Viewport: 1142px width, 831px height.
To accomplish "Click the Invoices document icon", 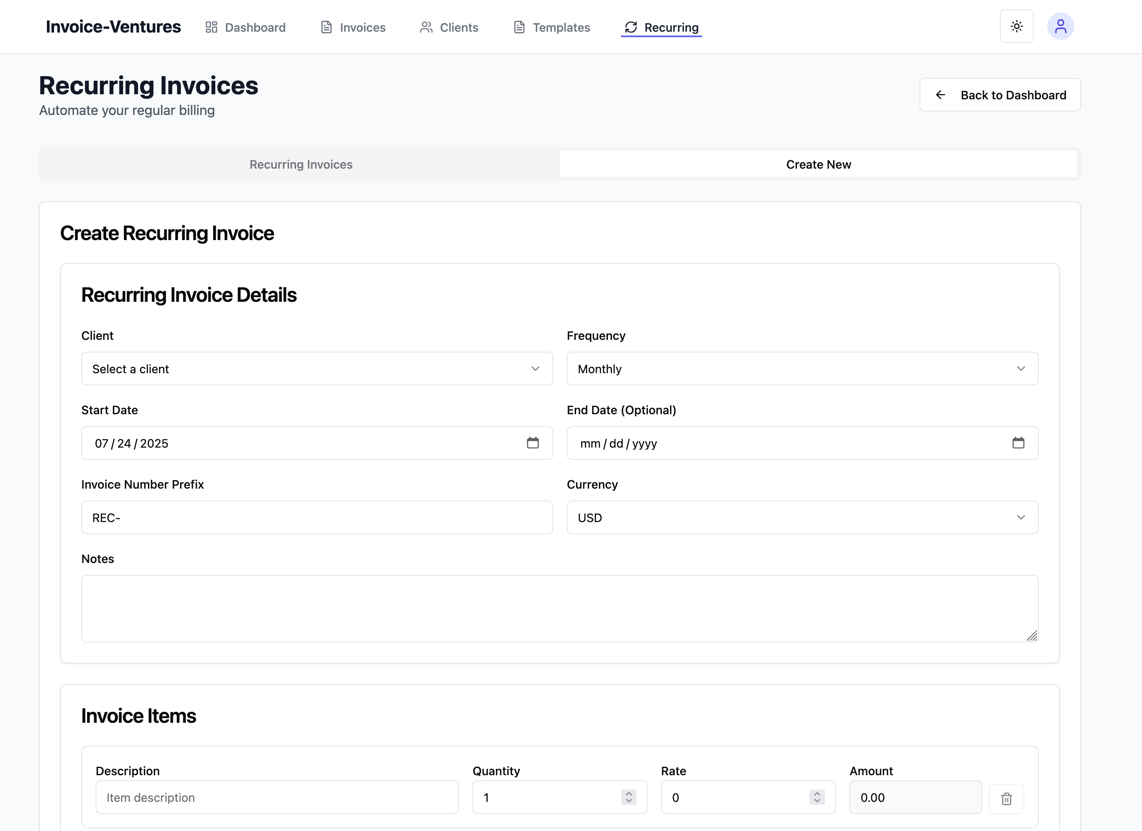I will [326, 27].
